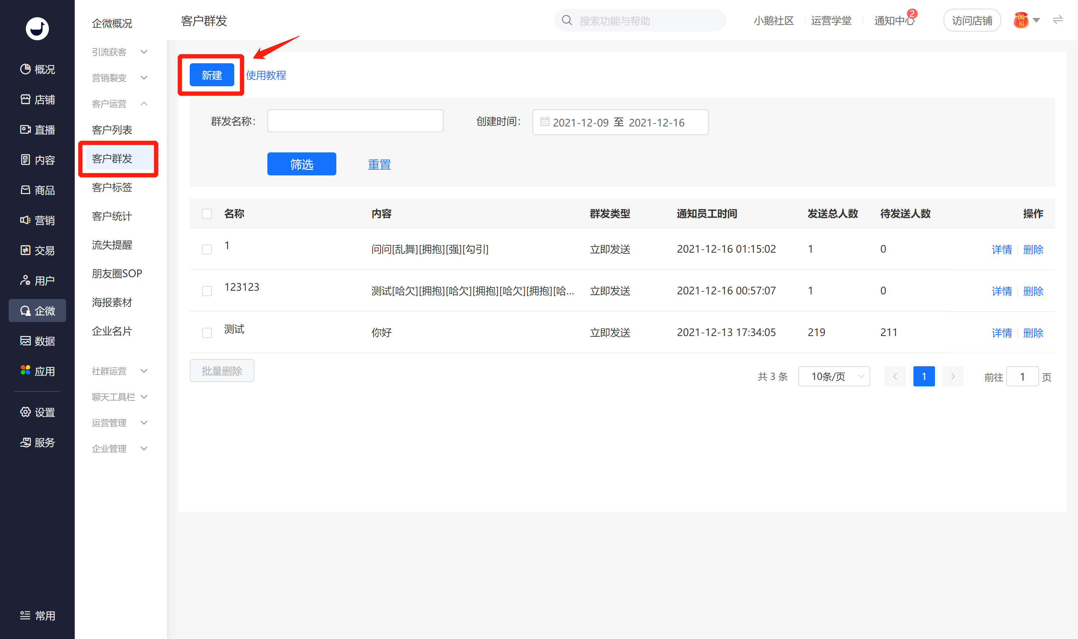Screen dimensions: 1078x639
Task: Click the search magnifier icon
Action: (567, 20)
